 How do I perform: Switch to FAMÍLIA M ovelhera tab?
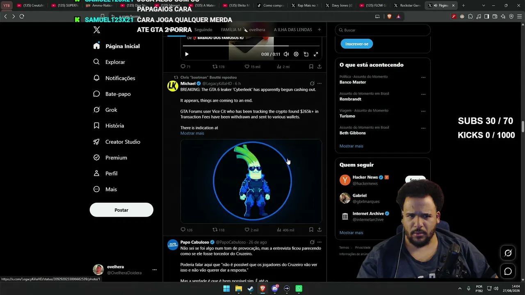coord(243,30)
